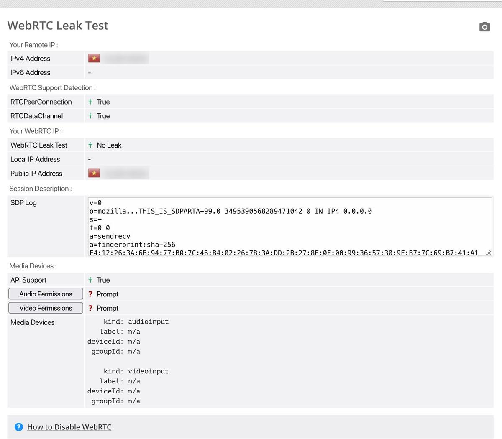502x439 pixels.
Task: Click the 'Session Description :' section header
Action: tap(41, 189)
